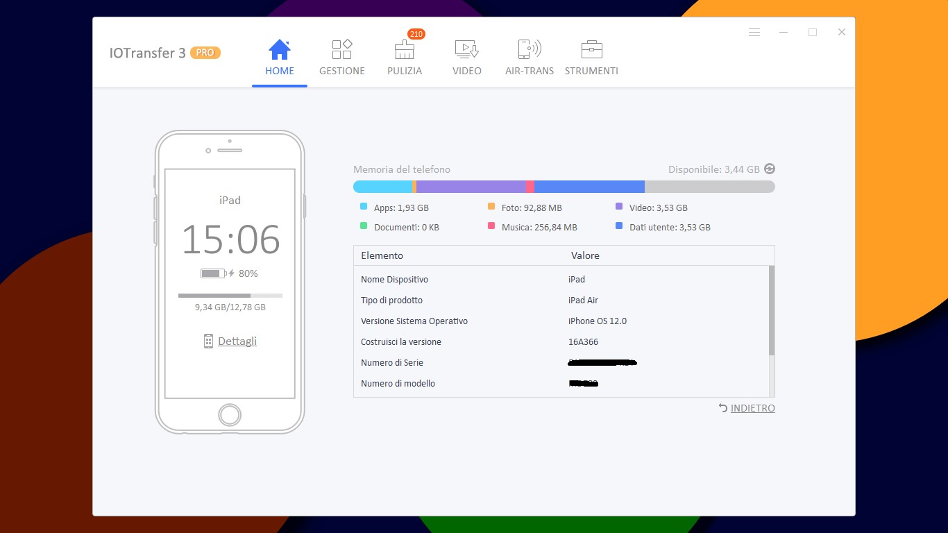
Task: Click the 16A366 build value
Action: pyautogui.click(x=583, y=342)
